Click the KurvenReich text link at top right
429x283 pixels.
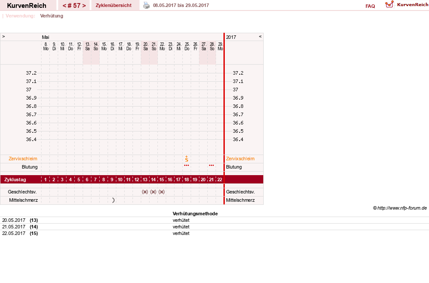(x=412, y=5)
